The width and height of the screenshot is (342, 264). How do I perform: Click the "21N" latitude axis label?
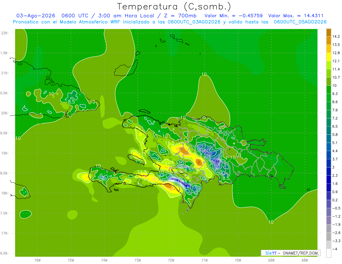(x=5, y=73)
